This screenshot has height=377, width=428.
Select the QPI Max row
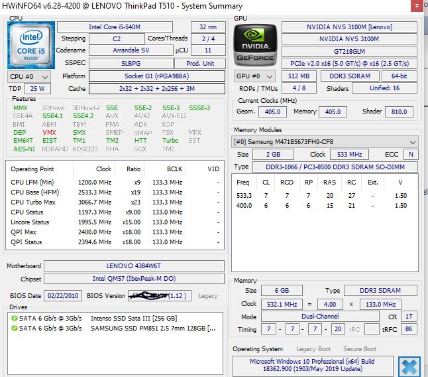coord(115,232)
